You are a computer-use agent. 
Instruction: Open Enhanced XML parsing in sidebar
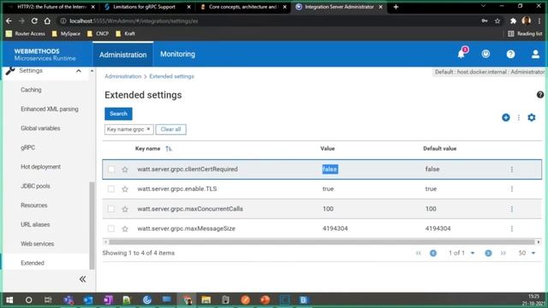tap(50, 110)
